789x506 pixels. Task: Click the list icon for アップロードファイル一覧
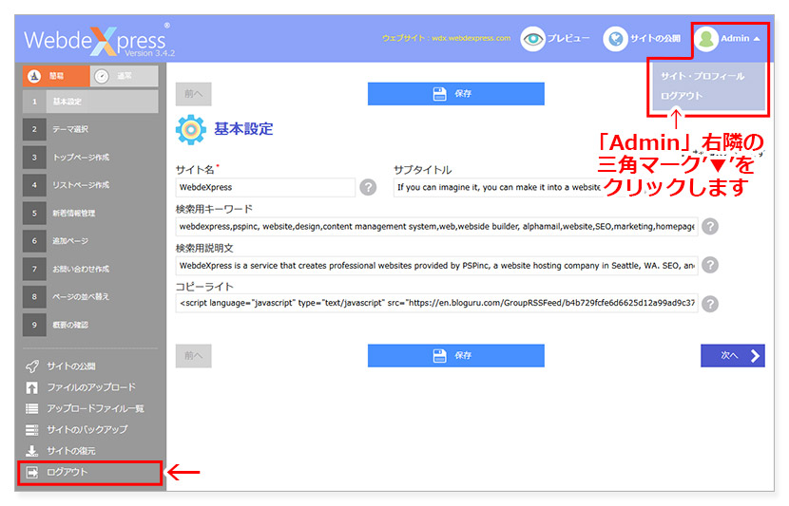(32, 408)
